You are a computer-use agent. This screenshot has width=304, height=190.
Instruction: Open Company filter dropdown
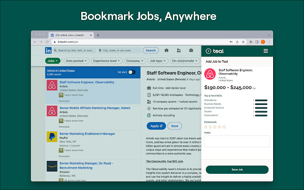click(x=135, y=61)
